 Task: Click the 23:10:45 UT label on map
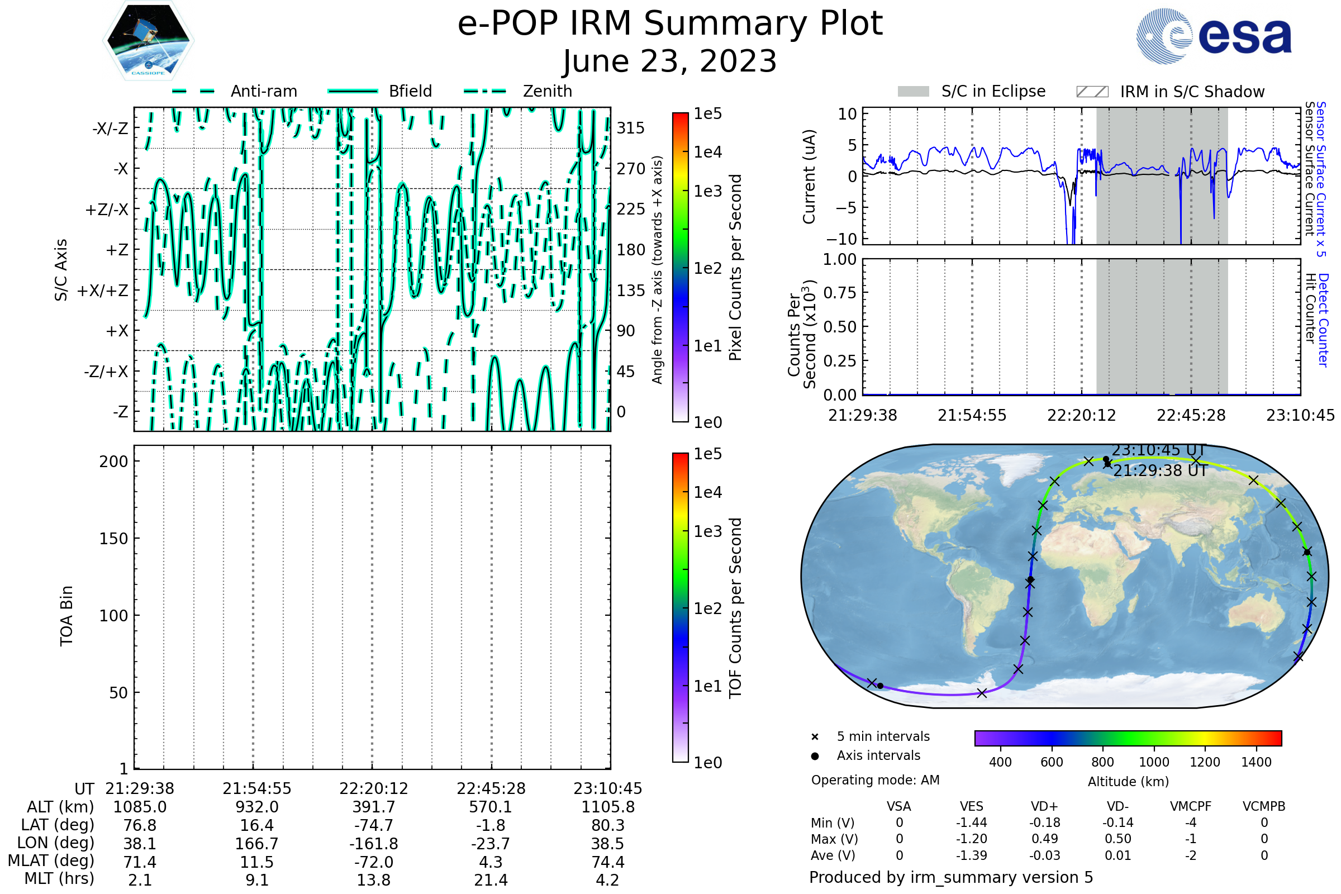click(x=1158, y=450)
